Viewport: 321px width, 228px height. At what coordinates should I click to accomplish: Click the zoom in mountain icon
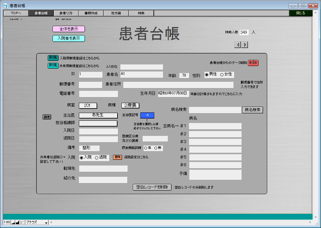pyautogui.click(x=18, y=222)
